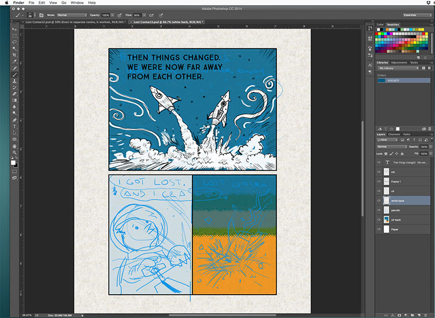Screen dimensions: 435x318
Task: Click the Hand tool
Action: 15,147
